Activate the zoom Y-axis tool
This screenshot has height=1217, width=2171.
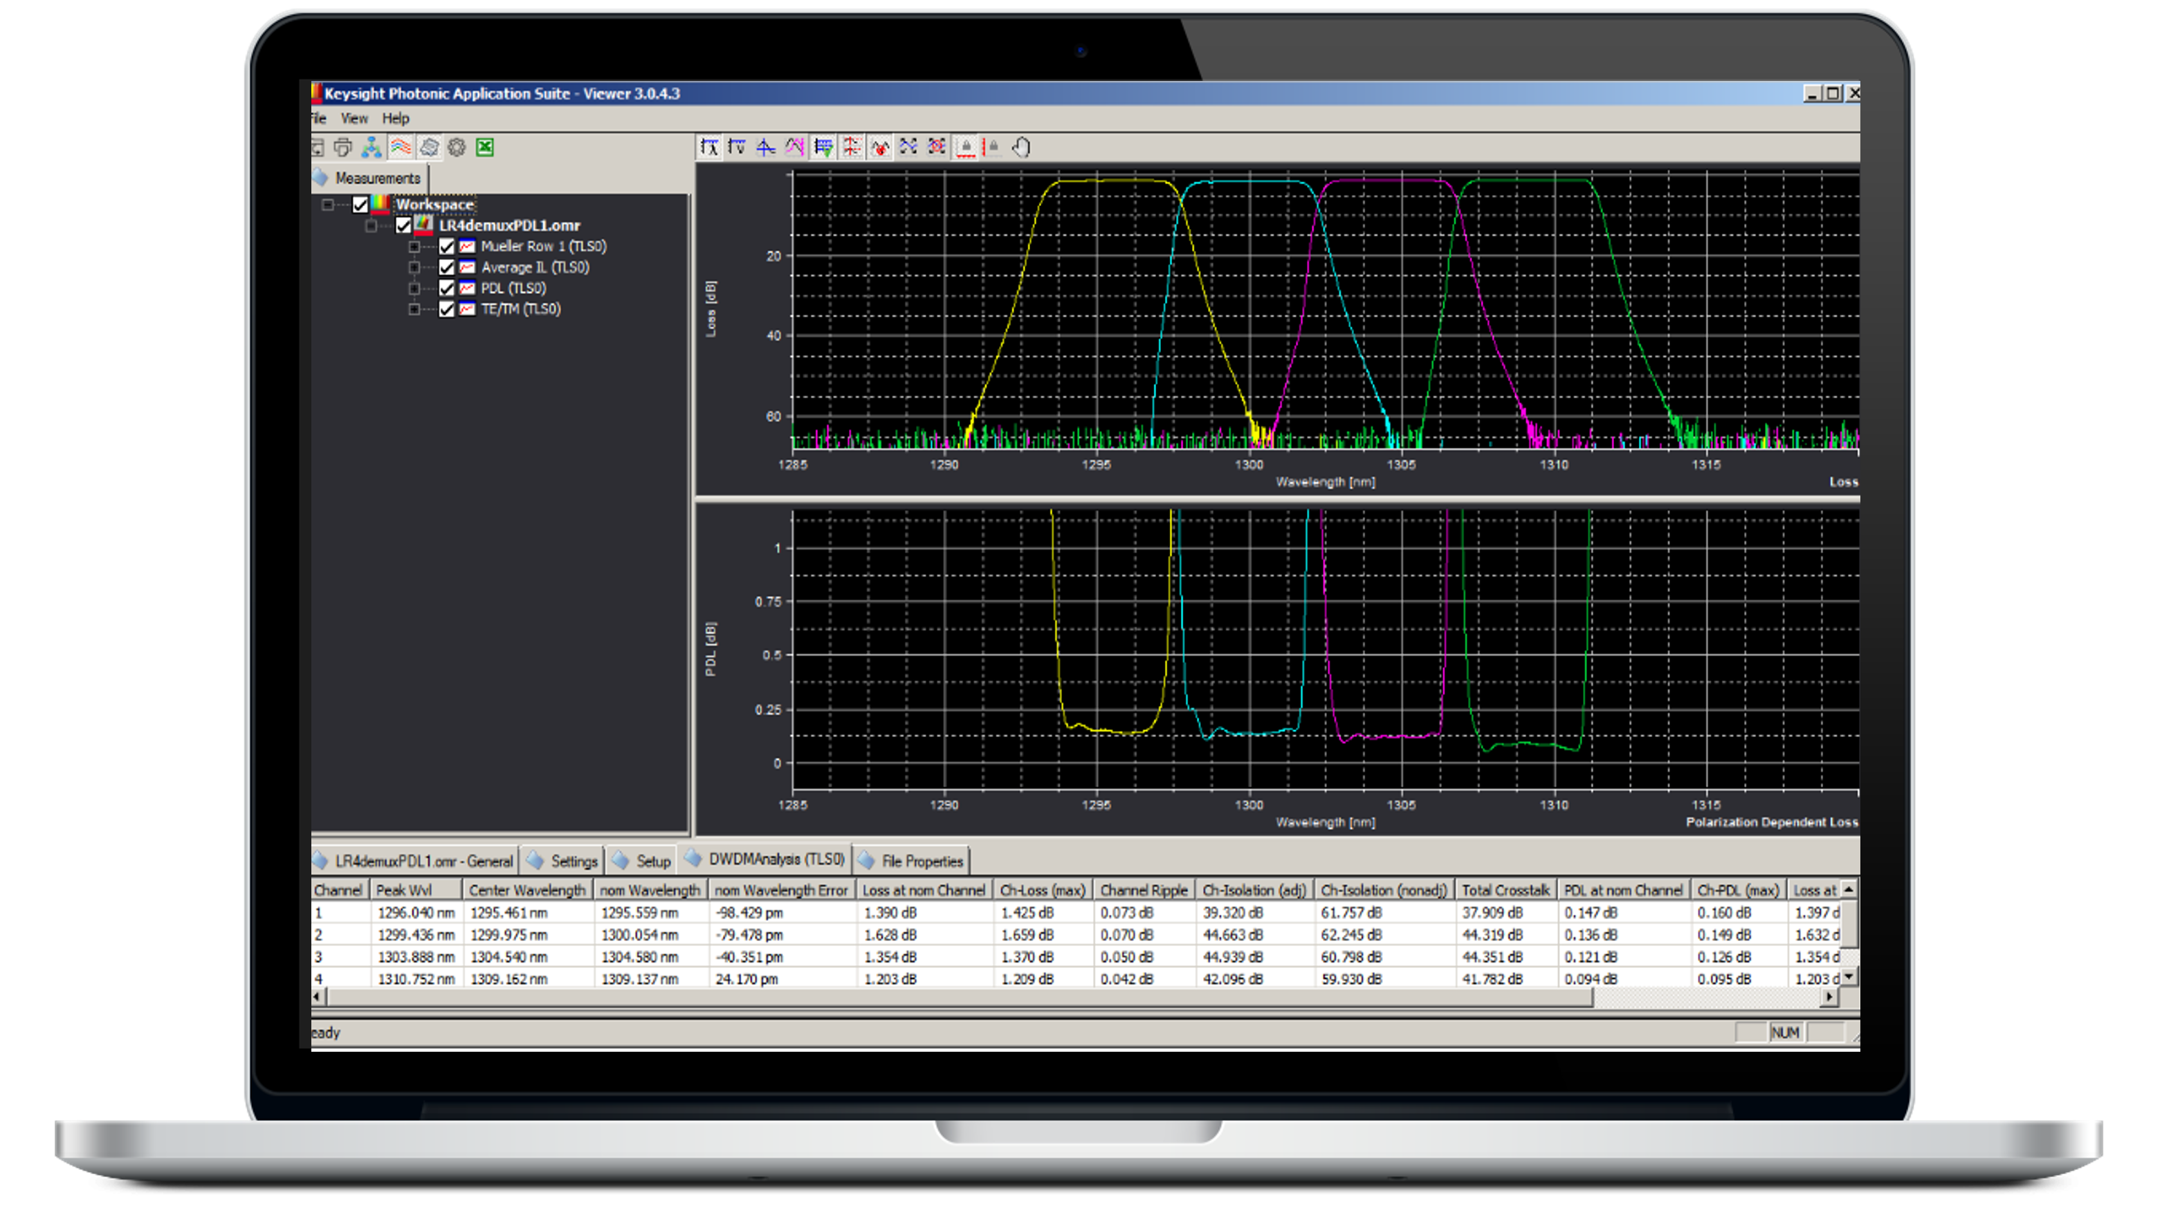click(x=738, y=147)
